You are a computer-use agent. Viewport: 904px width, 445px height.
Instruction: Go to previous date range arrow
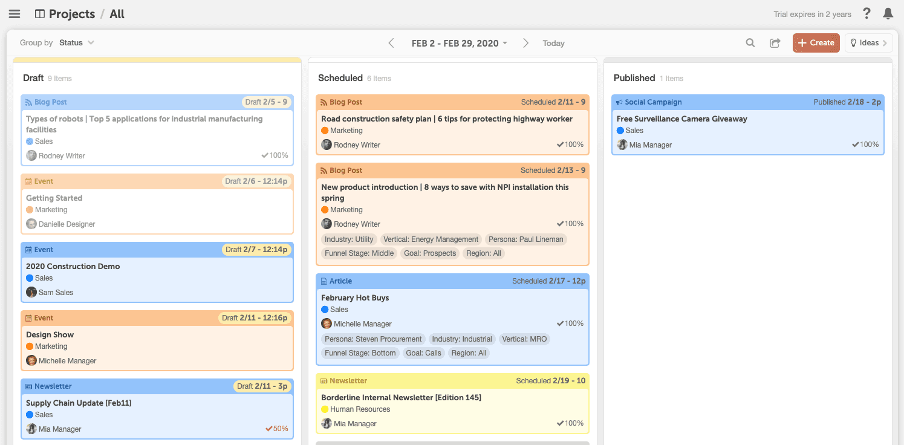pos(391,43)
